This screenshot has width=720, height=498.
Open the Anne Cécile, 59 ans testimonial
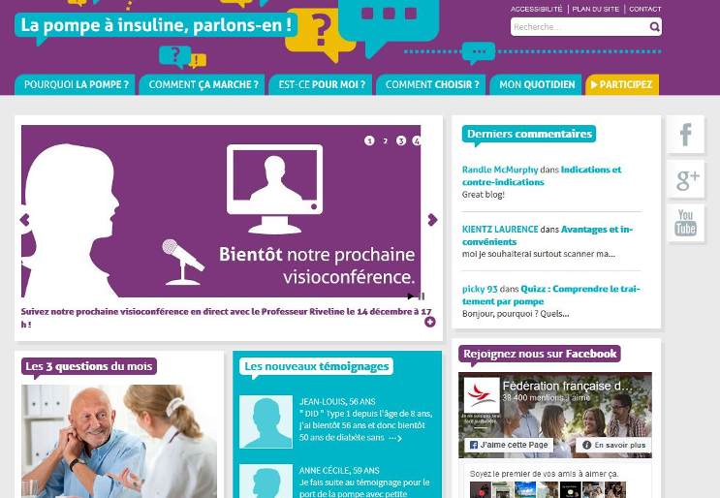[339, 471]
